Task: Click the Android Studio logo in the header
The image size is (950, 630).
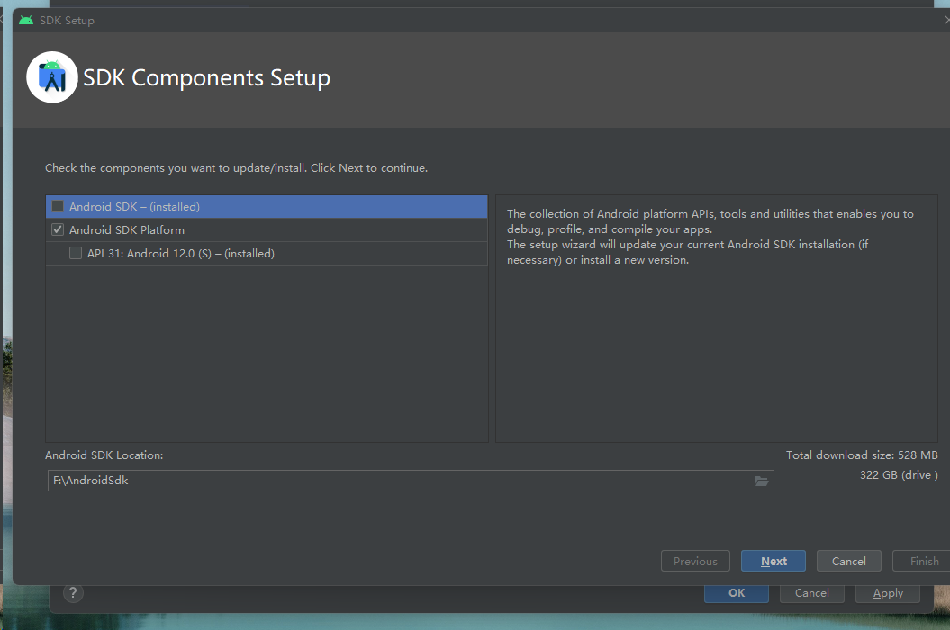Action: click(x=52, y=76)
